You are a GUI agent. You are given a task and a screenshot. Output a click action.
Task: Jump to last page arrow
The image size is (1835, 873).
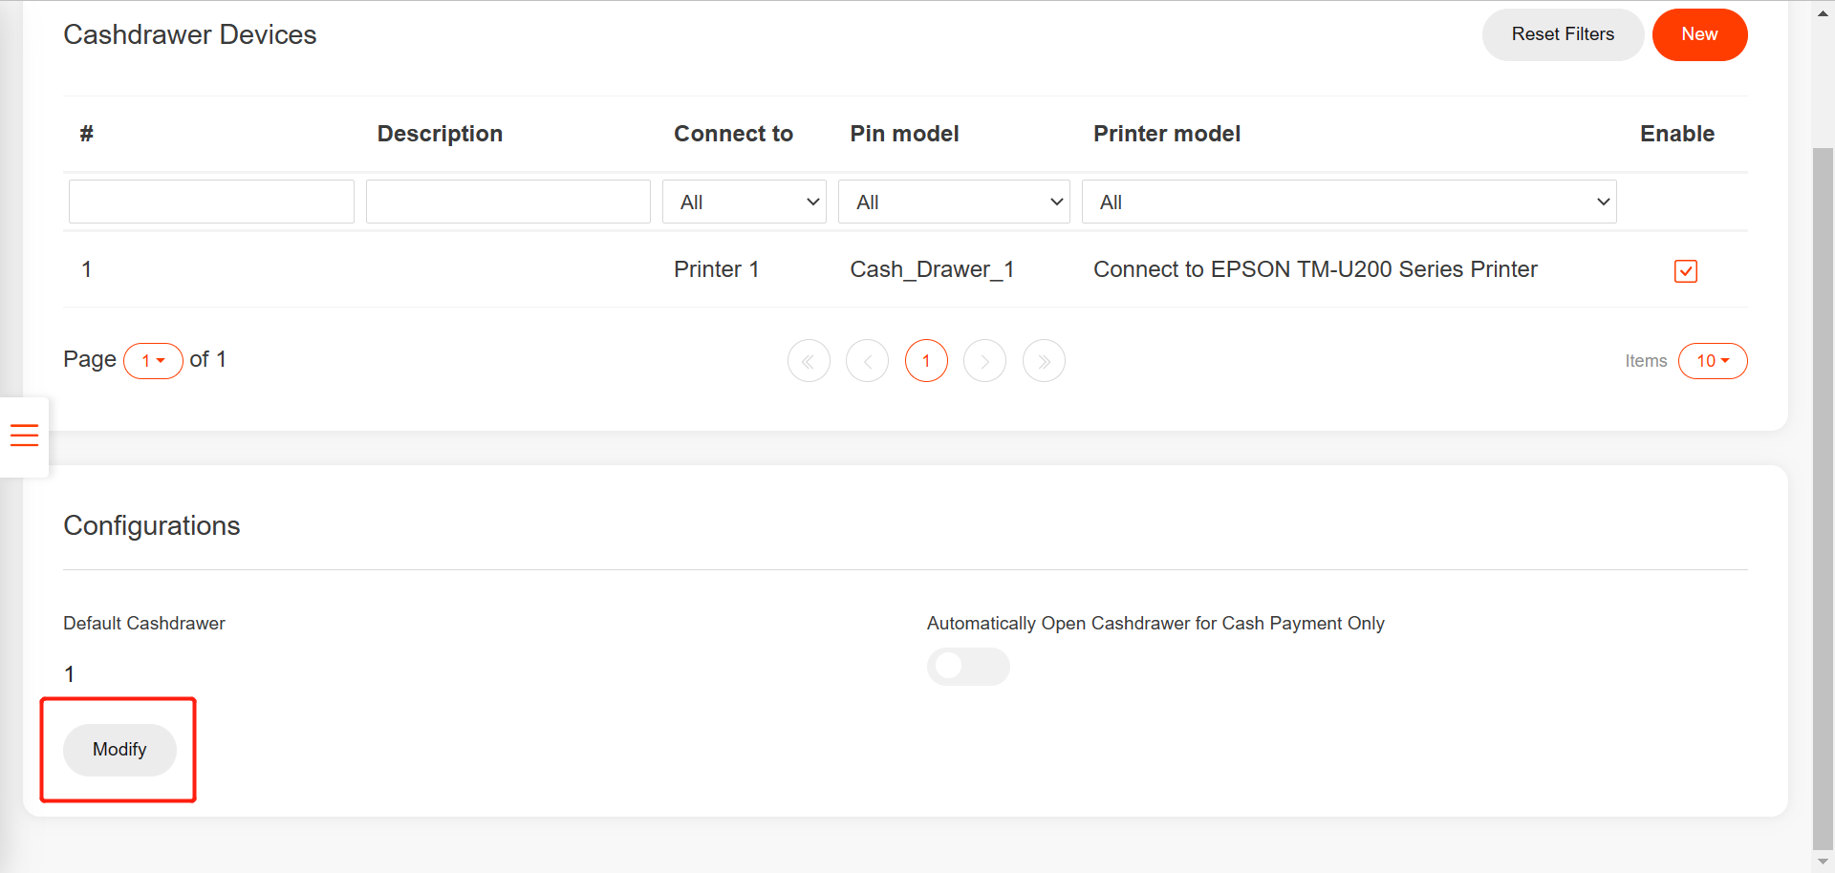[1044, 361]
